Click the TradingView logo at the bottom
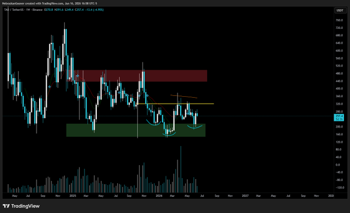This screenshot has height=213, width=350. tap(21, 206)
